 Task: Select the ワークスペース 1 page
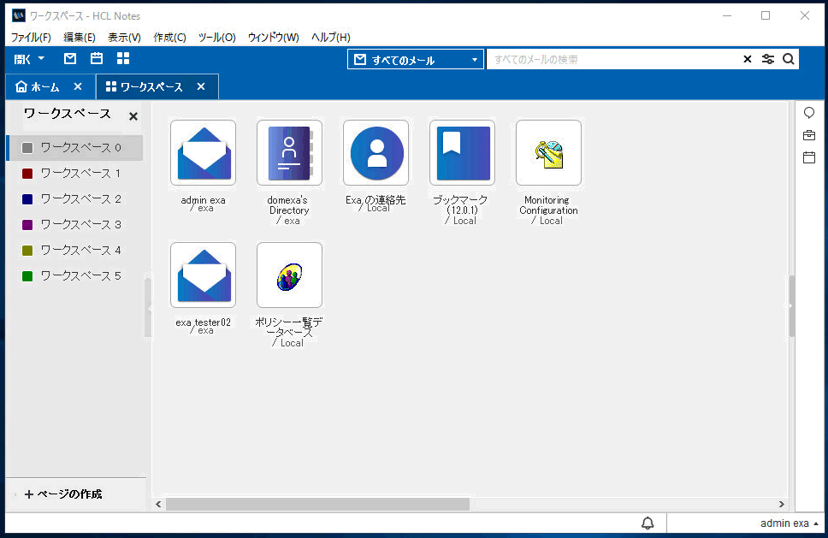pyautogui.click(x=75, y=173)
